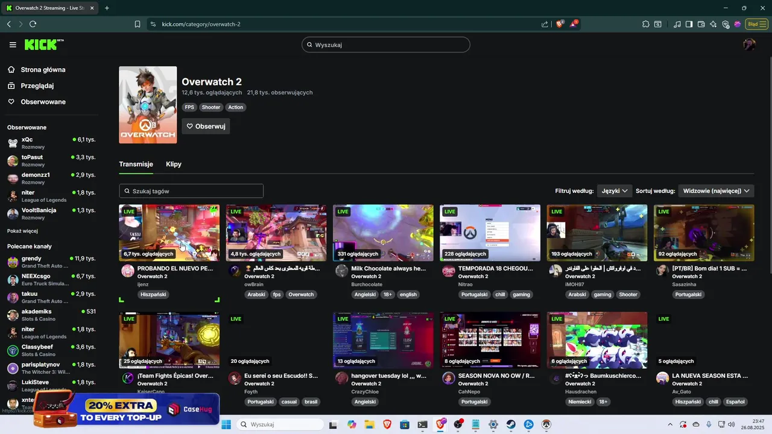Screen dimensions: 772x434
Task: Open the Leo AI sparkle icon
Action: point(713,24)
